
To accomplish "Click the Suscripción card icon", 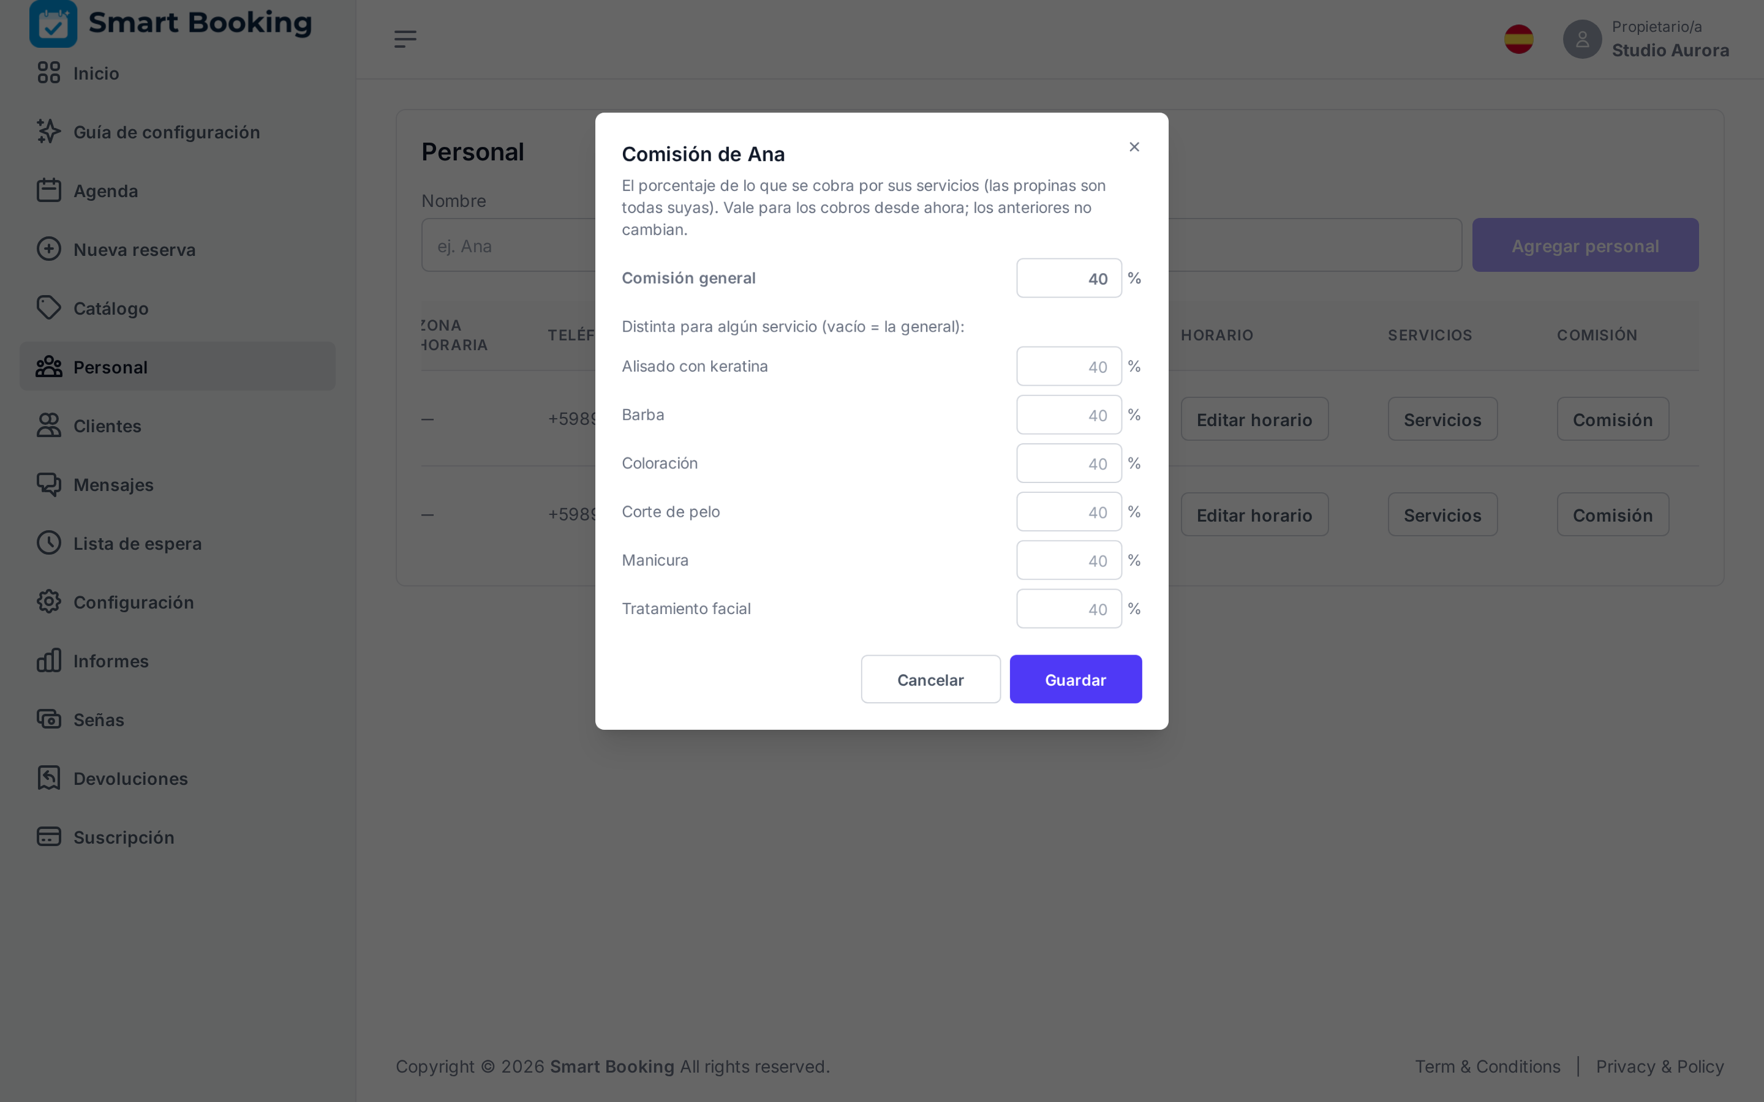I will 49,837.
